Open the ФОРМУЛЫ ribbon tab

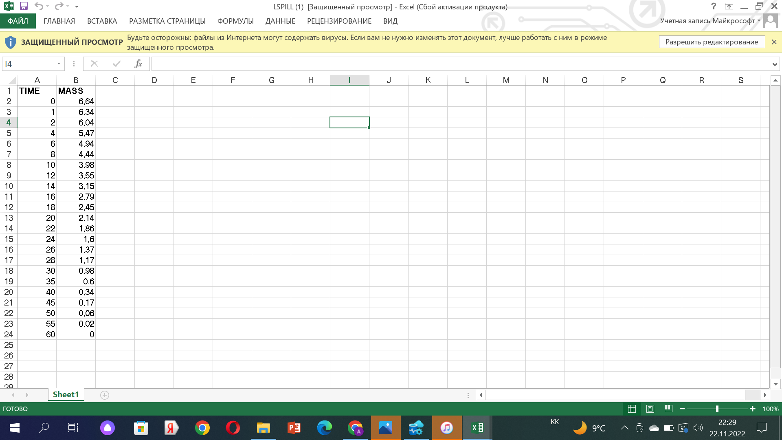pos(235,21)
